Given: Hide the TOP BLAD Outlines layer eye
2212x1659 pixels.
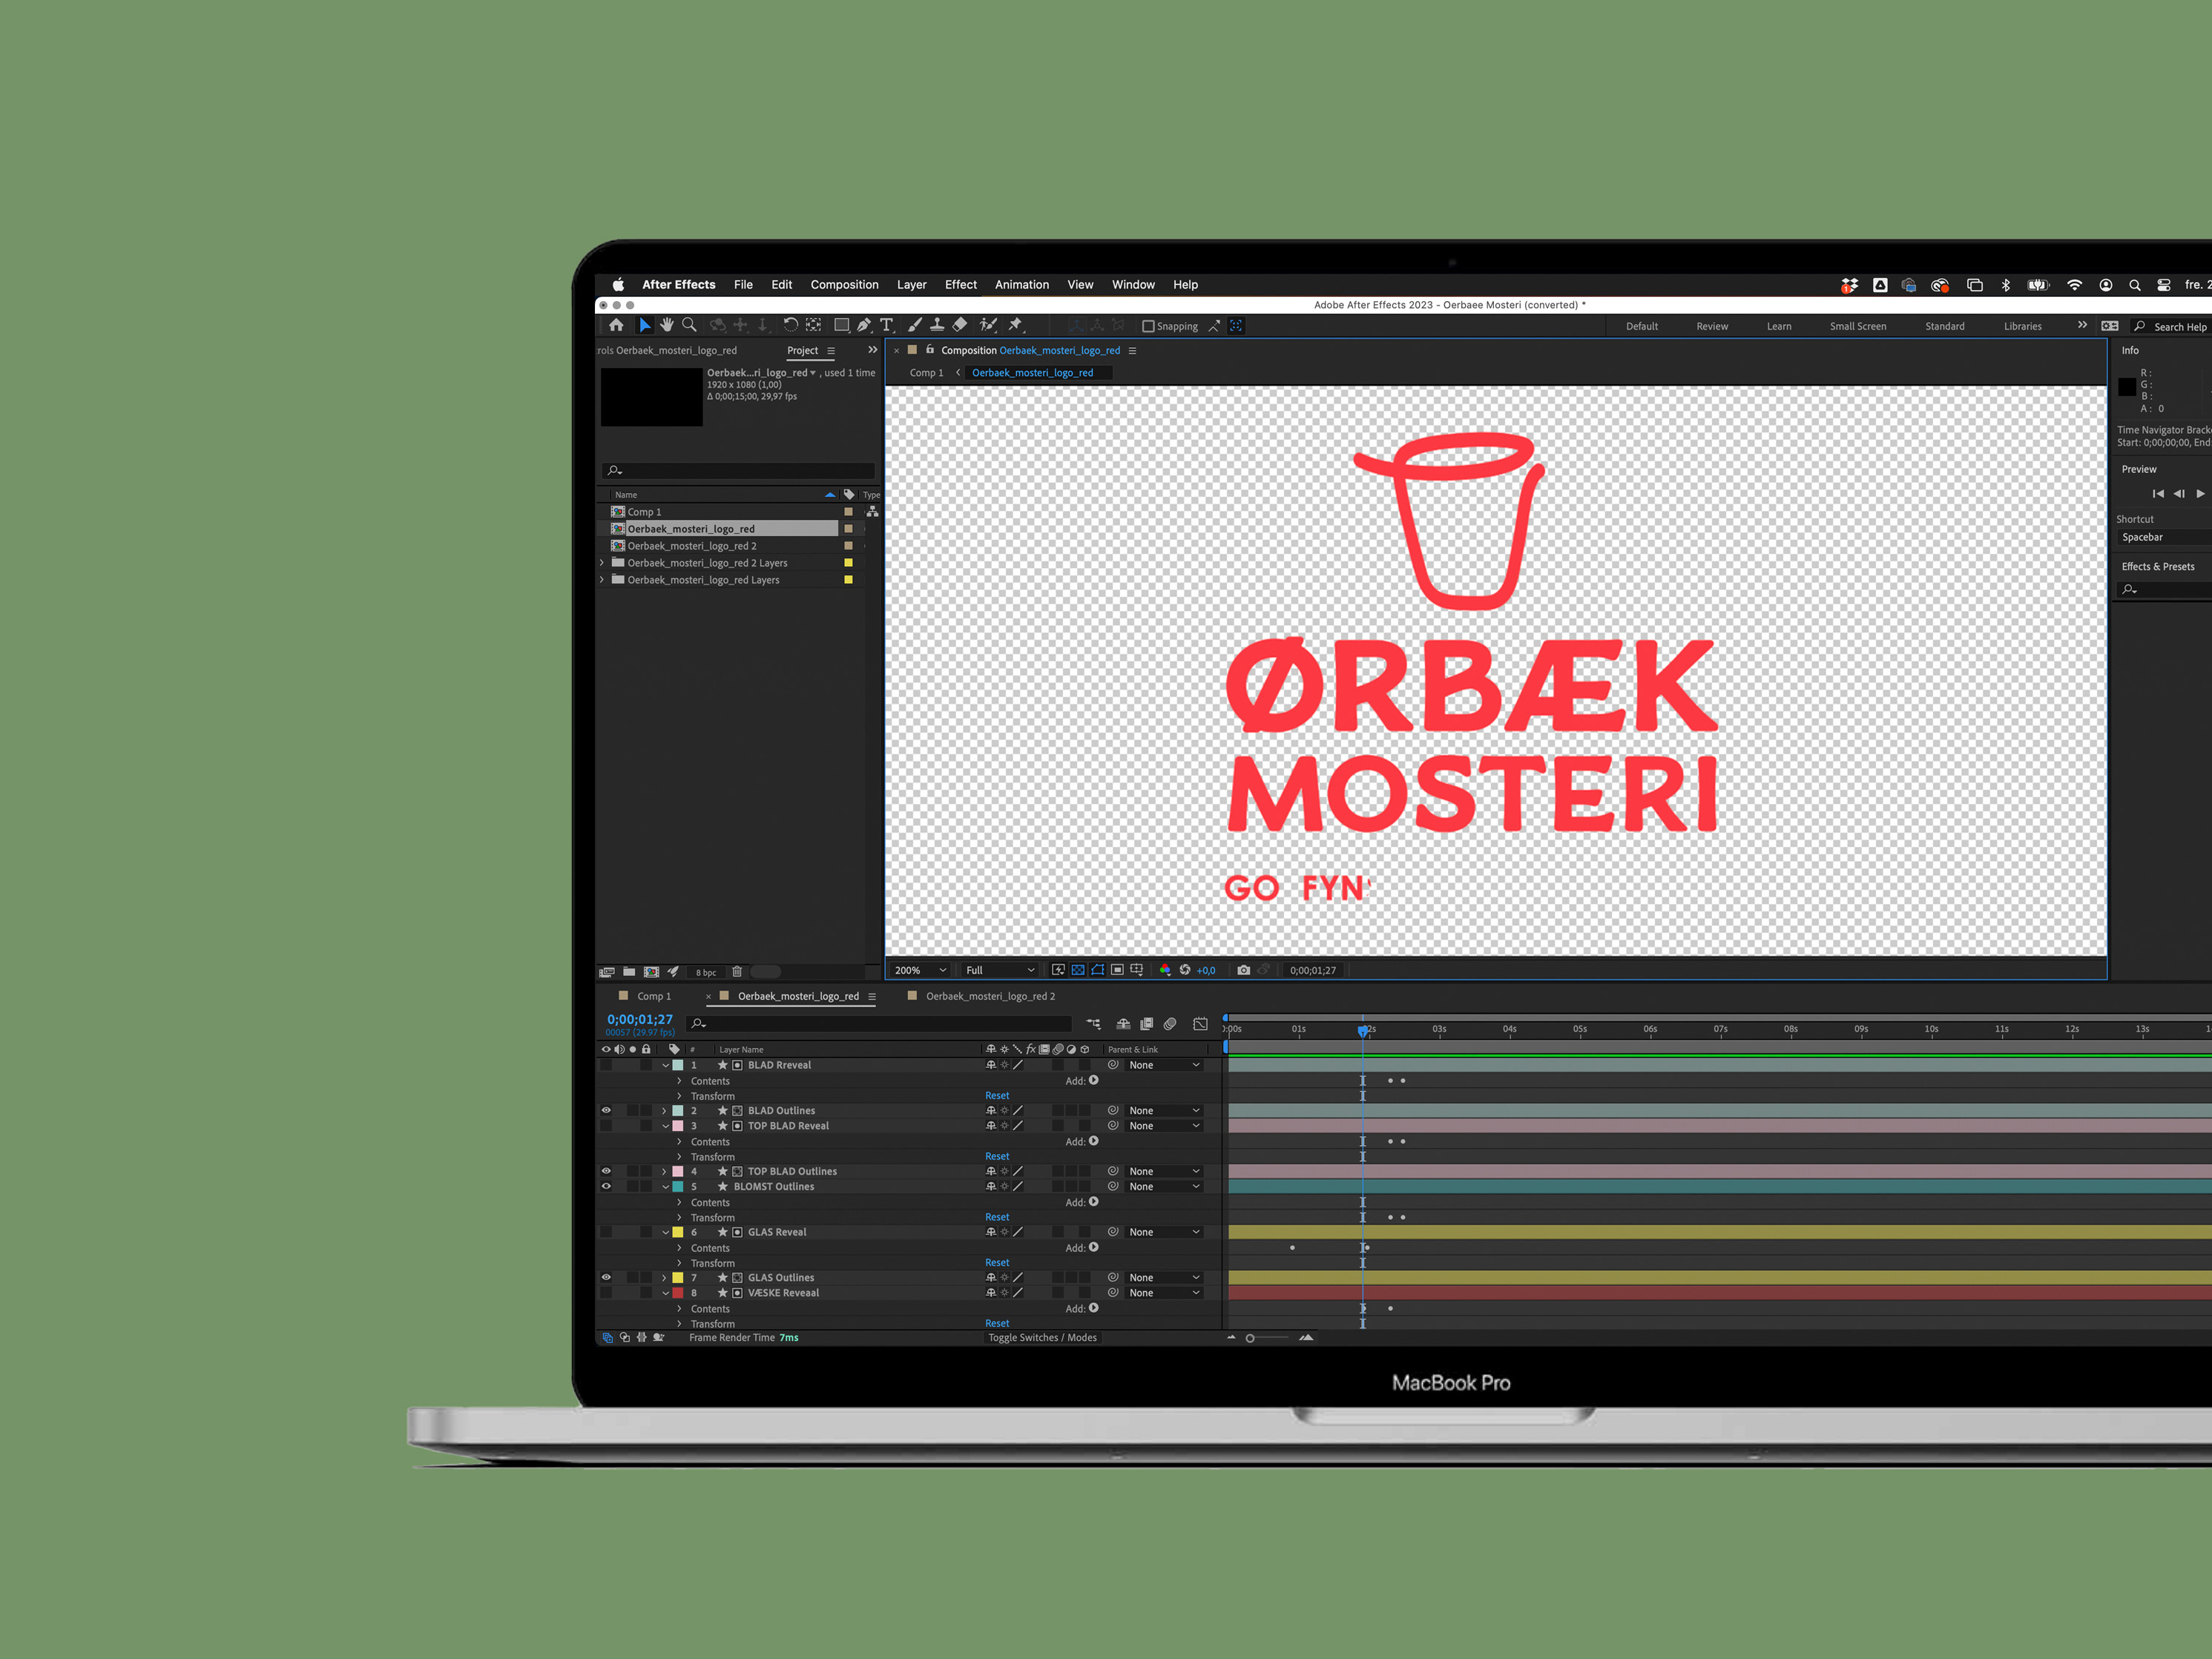Looking at the screenshot, I should click(x=606, y=1171).
